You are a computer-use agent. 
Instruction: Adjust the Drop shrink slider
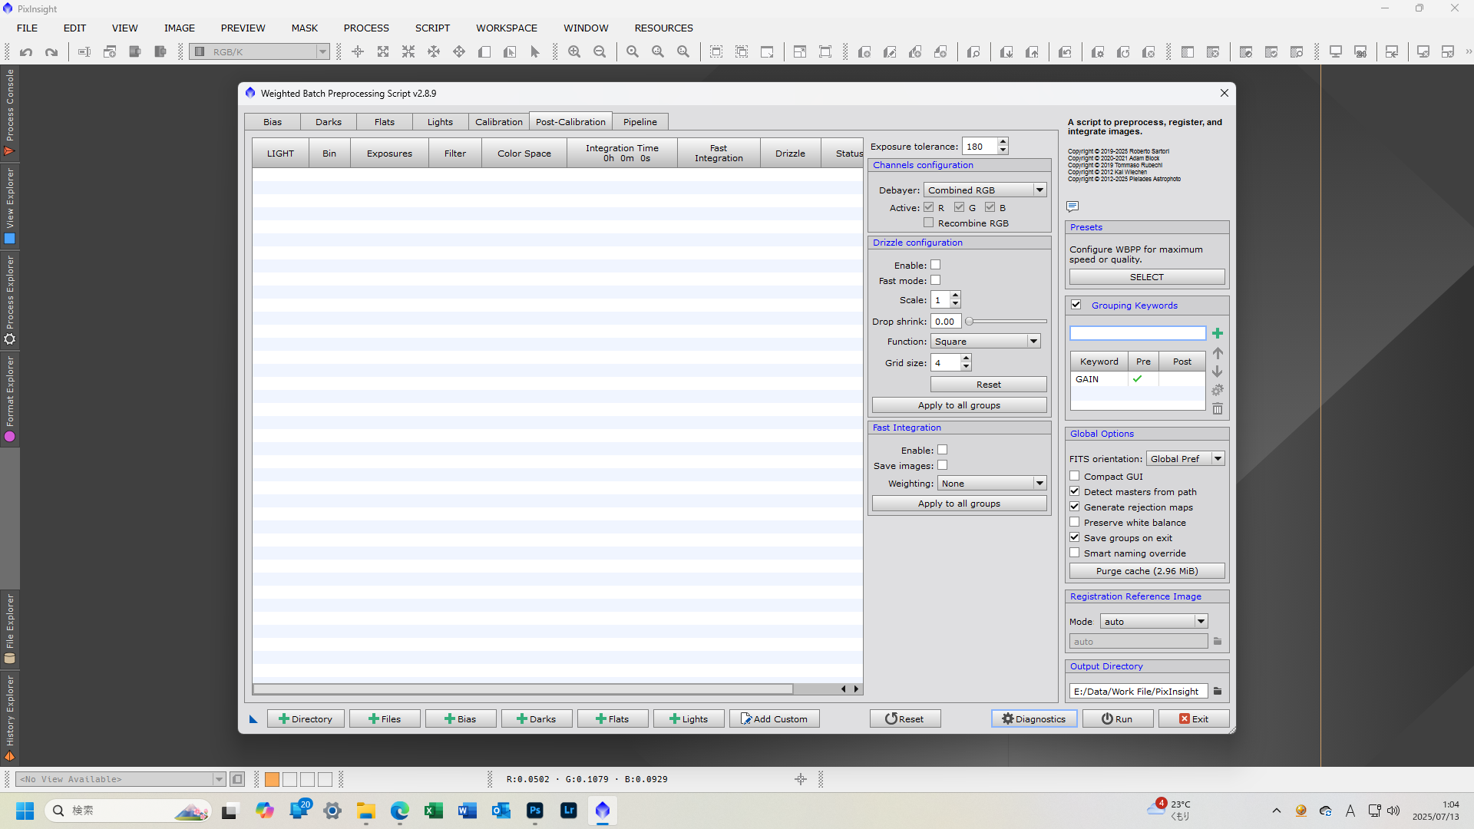click(x=1006, y=322)
